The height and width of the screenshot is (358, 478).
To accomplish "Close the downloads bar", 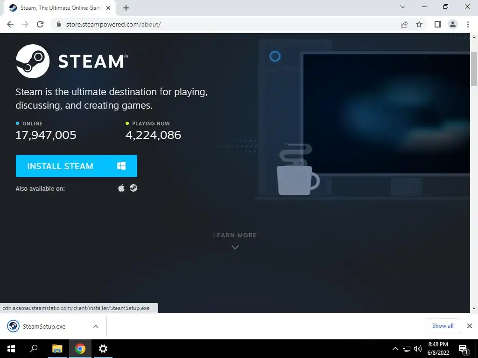I will pos(470,326).
